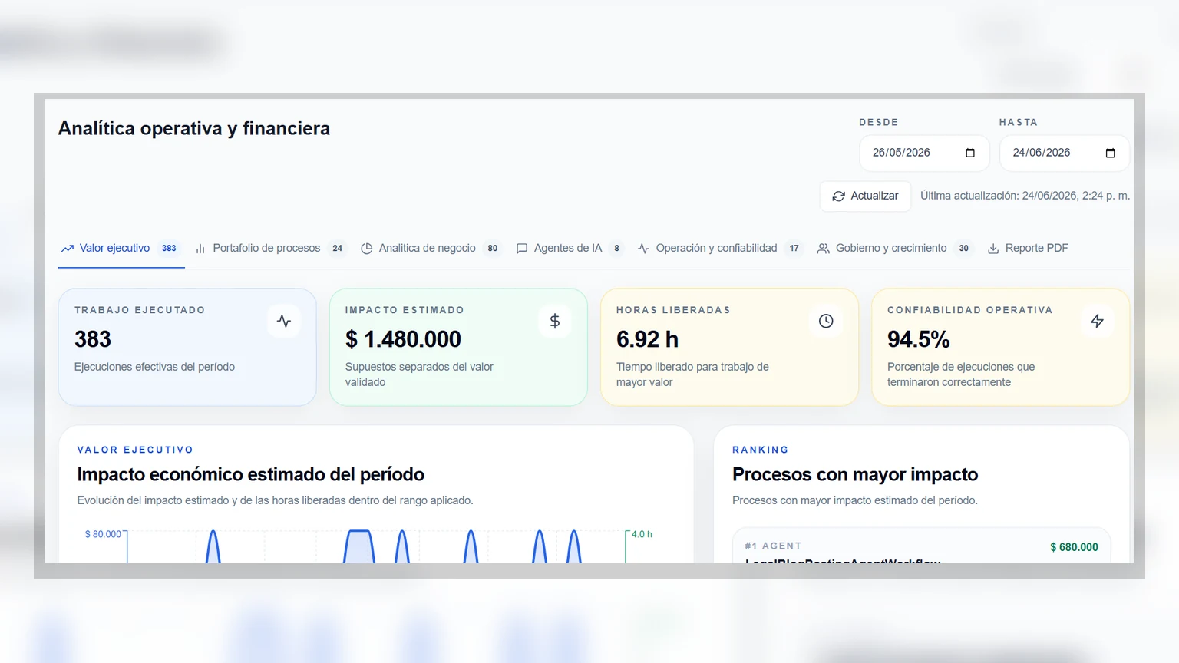Switch to Portafolio de procesos tab

coord(270,248)
